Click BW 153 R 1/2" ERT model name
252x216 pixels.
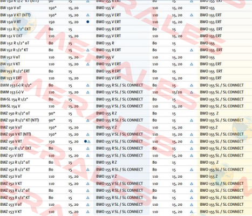15,71
